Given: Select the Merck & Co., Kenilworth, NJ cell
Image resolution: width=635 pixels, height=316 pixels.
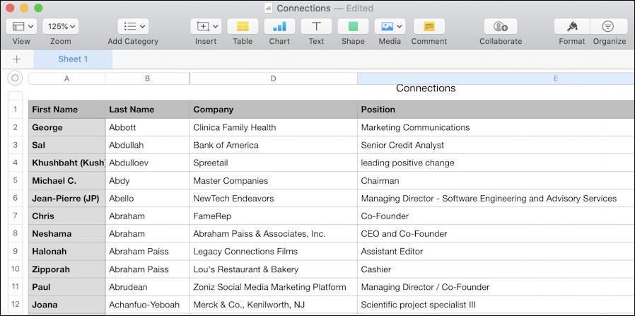Looking at the screenshot, I should [x=274, y=305].
